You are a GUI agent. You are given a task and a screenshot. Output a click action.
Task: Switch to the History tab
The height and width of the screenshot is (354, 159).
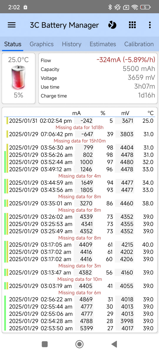click(72, 44)
